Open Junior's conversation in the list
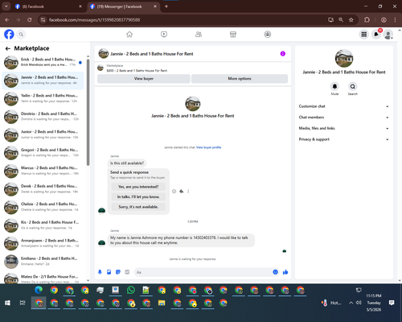This screenshot has width=402, height=322. click(x=43, y=134)
